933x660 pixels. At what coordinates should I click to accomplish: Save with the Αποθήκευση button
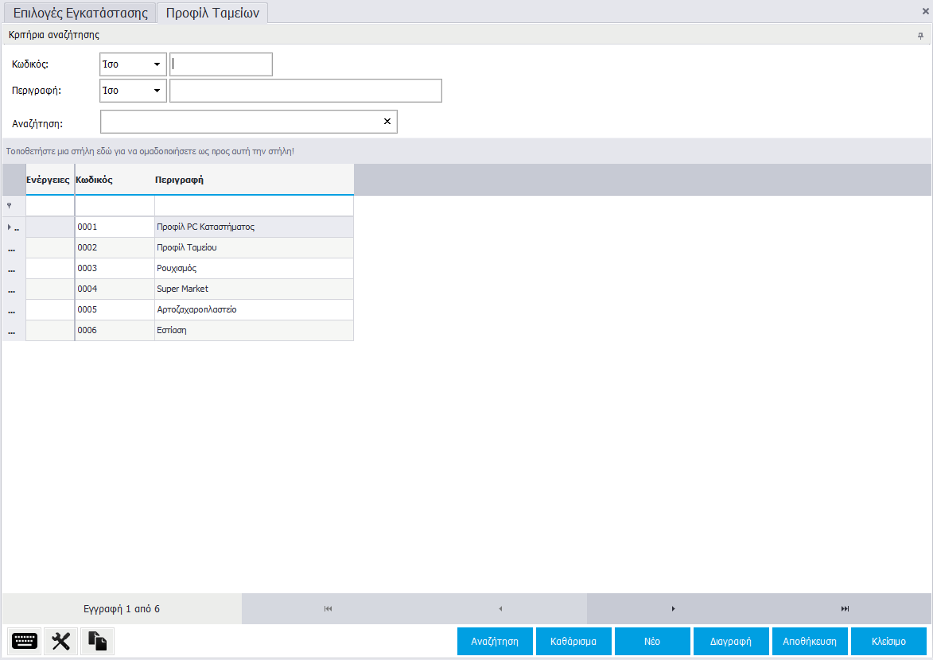tap(809, 641)
